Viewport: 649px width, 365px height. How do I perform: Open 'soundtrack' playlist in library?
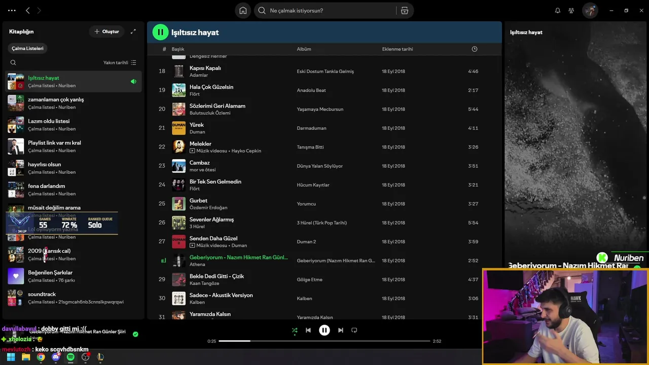[74, 298]
